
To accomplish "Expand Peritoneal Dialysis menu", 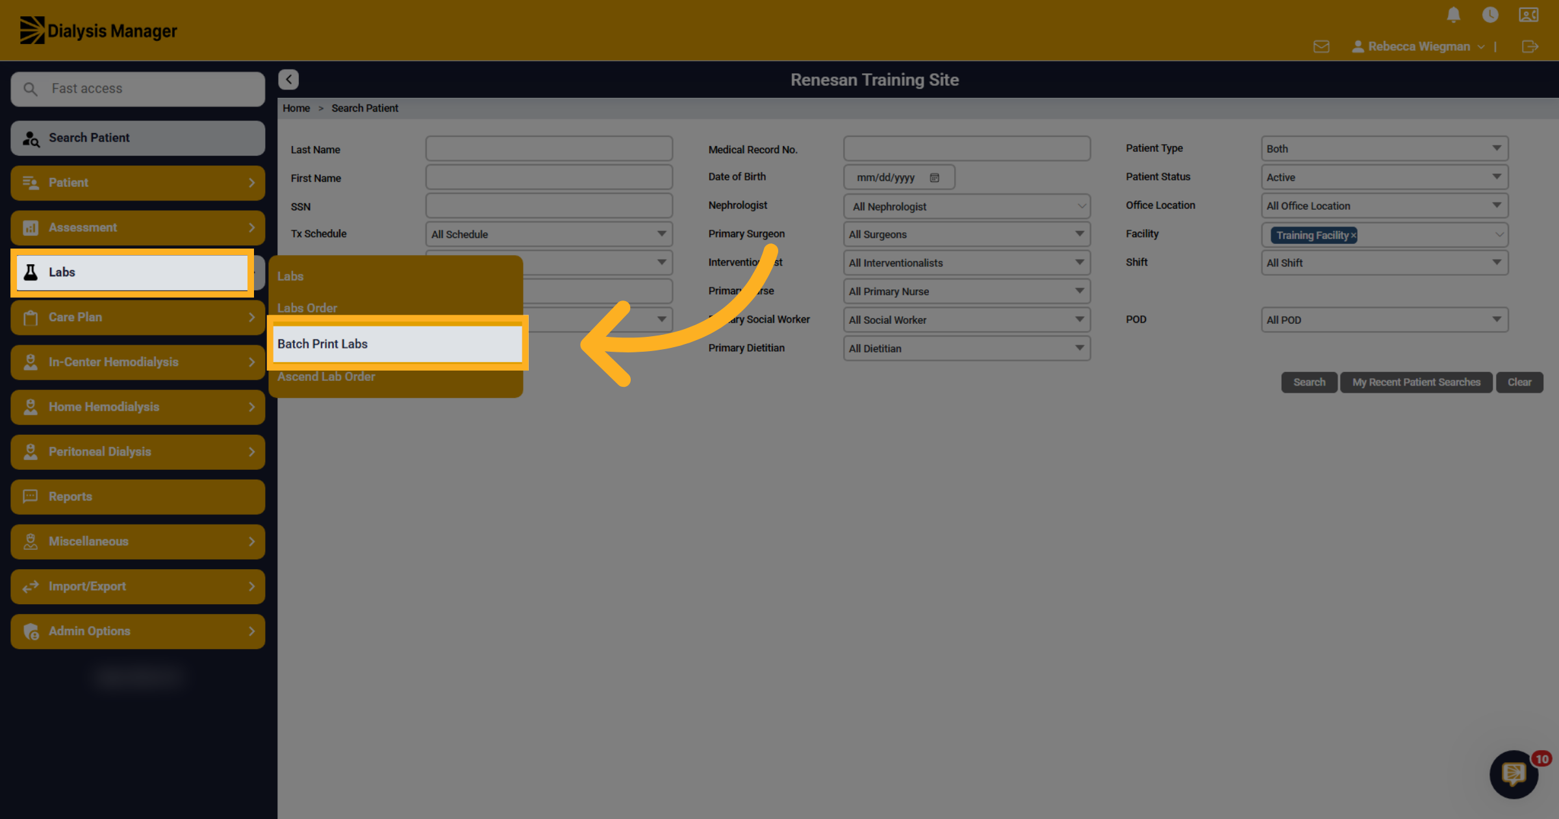I will point(138,452).
